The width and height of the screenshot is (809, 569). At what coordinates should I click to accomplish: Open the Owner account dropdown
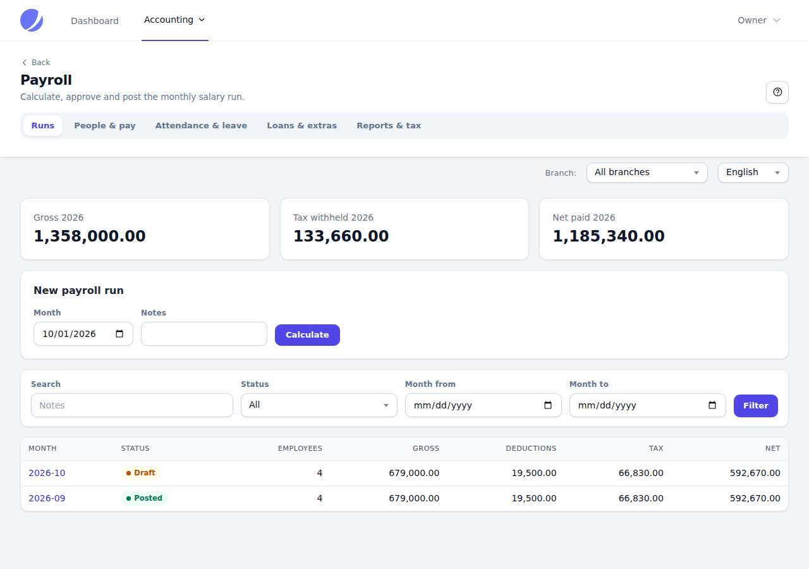click(759, 20)
